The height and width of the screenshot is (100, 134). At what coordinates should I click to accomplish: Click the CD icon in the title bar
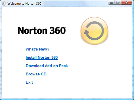[x=4, y=4]
